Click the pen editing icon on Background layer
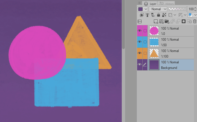197x122 pixels. point(145,64)
